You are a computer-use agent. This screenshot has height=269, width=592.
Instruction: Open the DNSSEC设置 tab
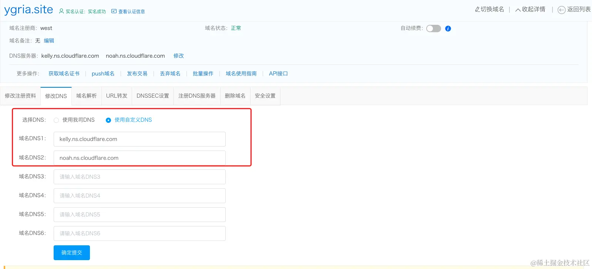click(153, 96)
